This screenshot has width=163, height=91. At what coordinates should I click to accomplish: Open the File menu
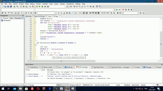click(x=2, y=4)
